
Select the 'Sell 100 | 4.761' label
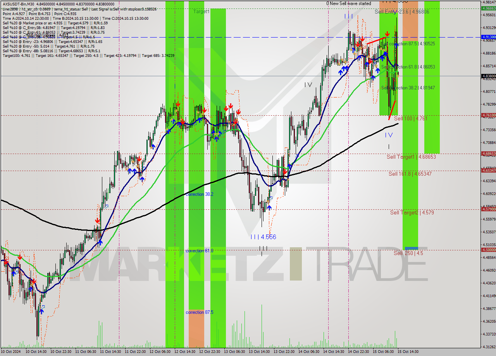(x=410, y=118)
